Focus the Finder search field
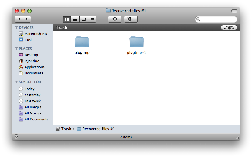This screenshot has width=252, height=157. (x=216, y=19)
